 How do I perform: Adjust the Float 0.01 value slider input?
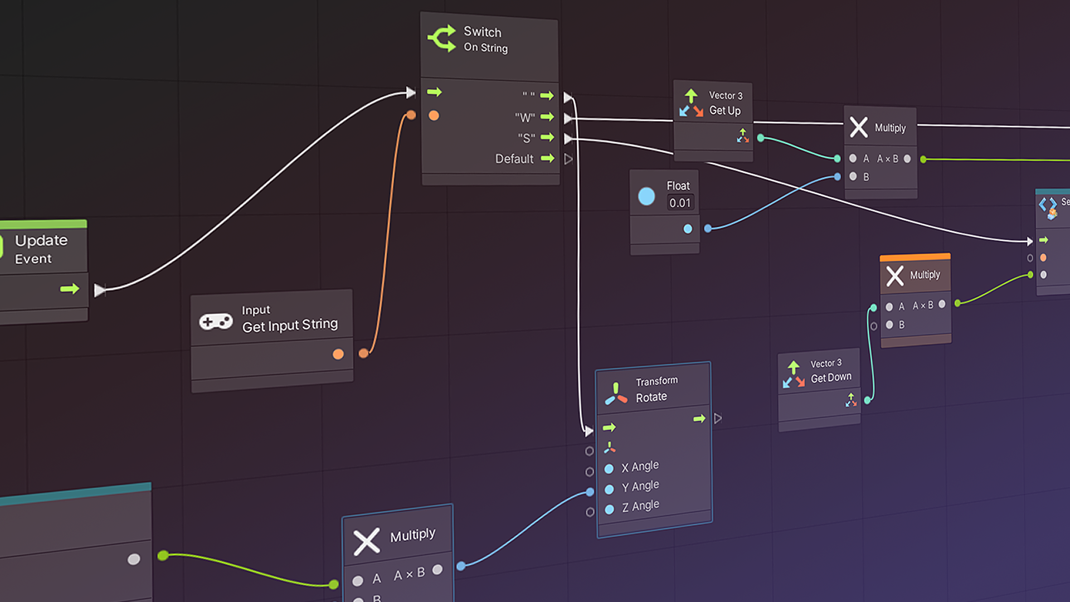point(677,203)
